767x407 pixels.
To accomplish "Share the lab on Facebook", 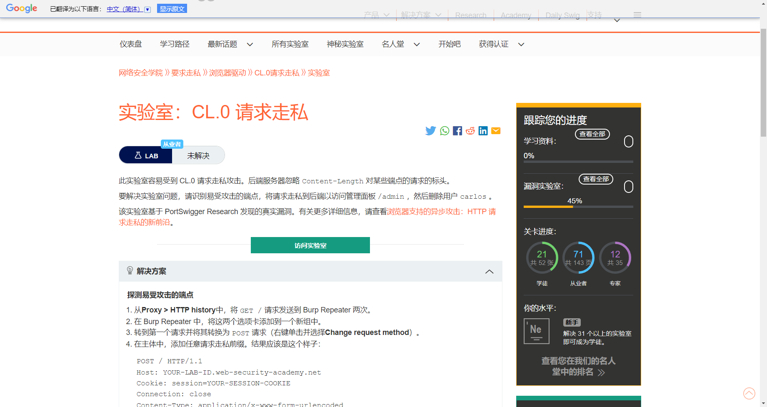I will (457, 130).
